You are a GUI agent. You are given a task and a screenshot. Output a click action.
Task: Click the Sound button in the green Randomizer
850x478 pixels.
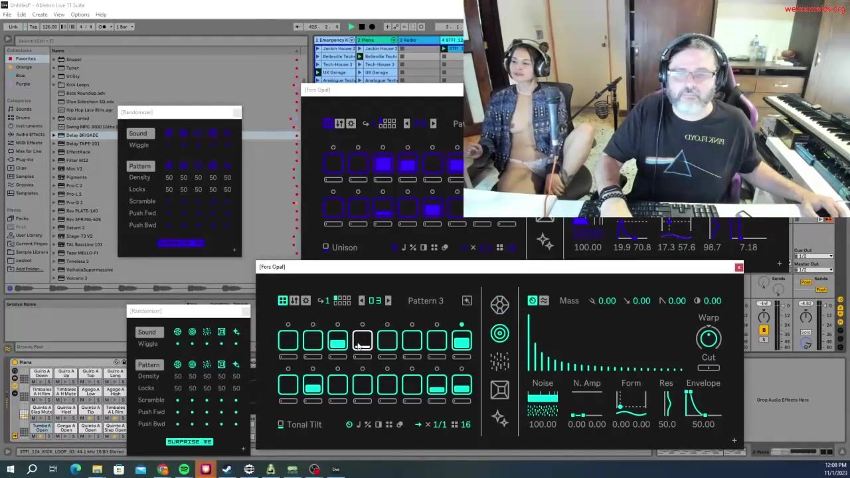pos(147,332)
